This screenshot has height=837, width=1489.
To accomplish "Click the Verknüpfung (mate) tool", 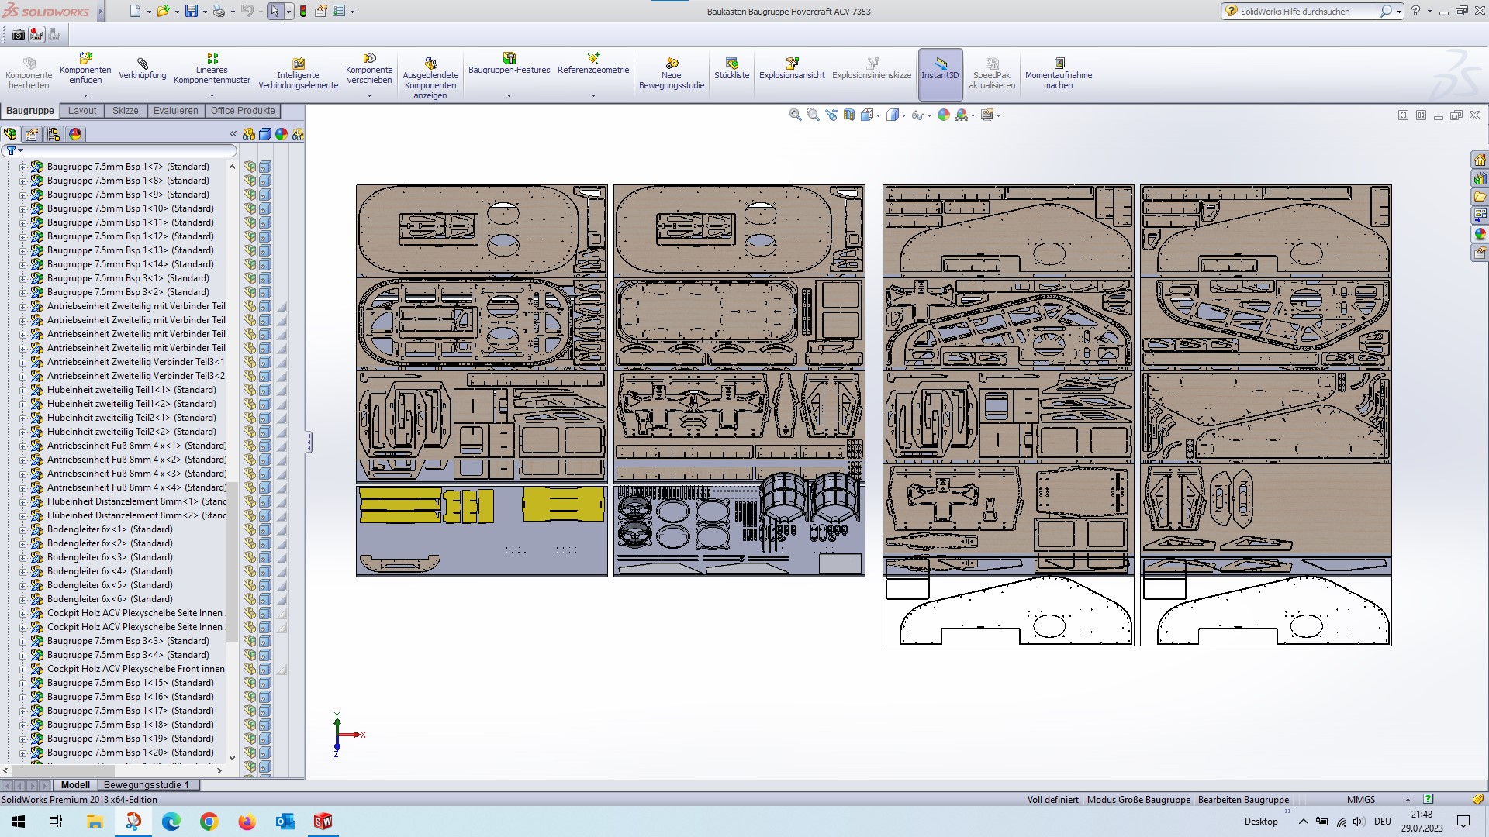I will tap(142, 68).
